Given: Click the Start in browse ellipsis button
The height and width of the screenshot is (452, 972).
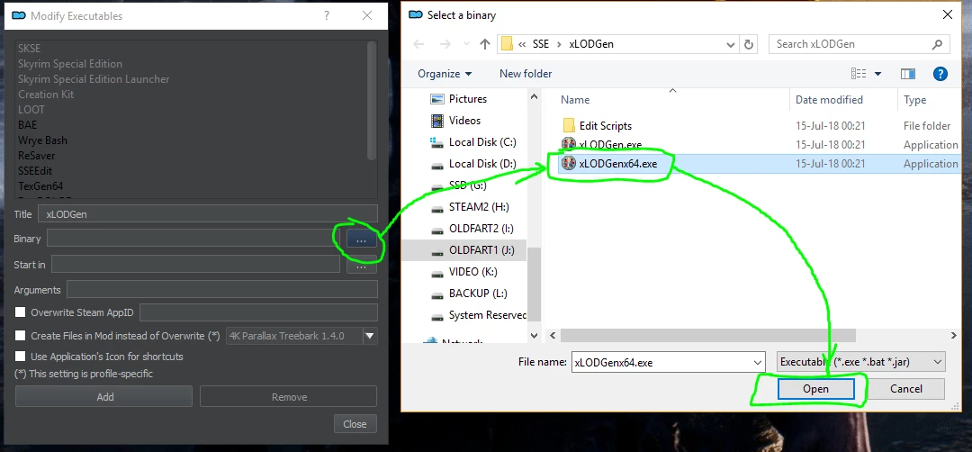Looking at the screenshot, I should [x=362, y=265].
